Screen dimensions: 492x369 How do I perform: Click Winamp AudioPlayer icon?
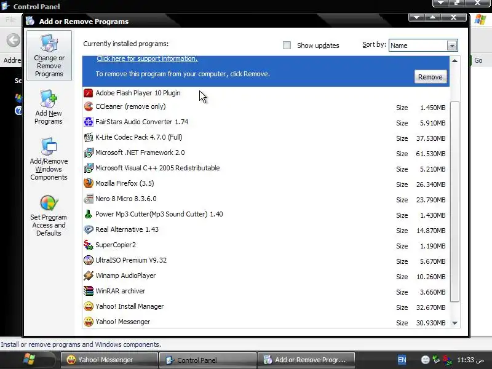88,276
